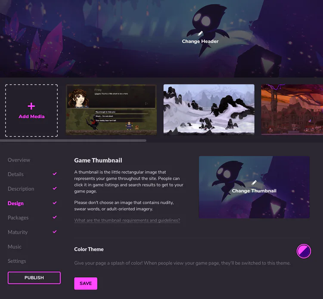This screenshot has width=323, height=299.
Task: Click the Packages section checkmark icon
Action: pos(55,217)
